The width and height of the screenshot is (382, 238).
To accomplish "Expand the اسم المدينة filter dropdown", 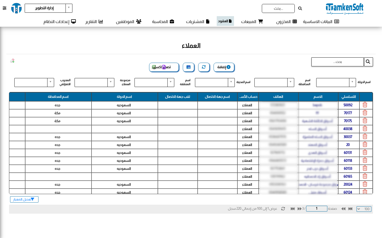I will pos(231,83).
